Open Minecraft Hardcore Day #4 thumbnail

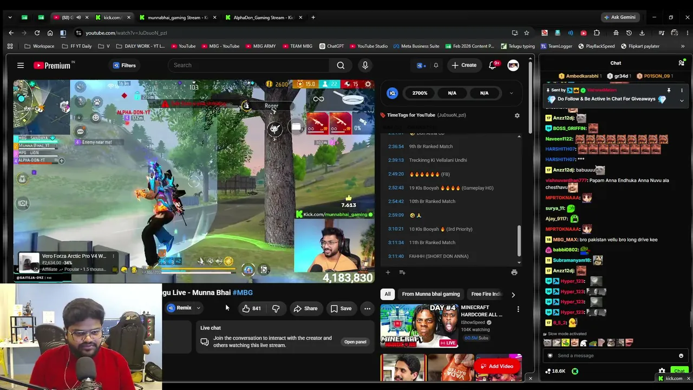[x=419, y=326]
